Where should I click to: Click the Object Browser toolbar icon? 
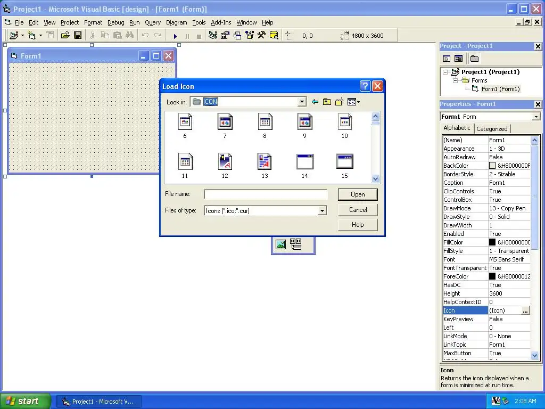250,35
